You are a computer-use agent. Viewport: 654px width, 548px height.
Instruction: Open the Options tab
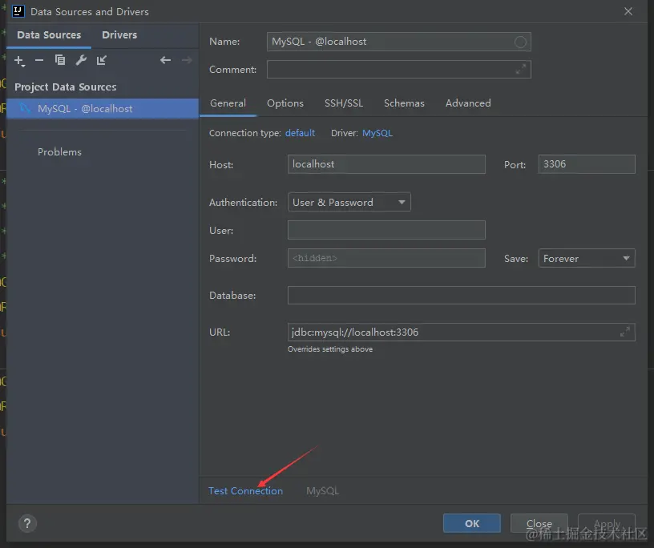(285, 103)
